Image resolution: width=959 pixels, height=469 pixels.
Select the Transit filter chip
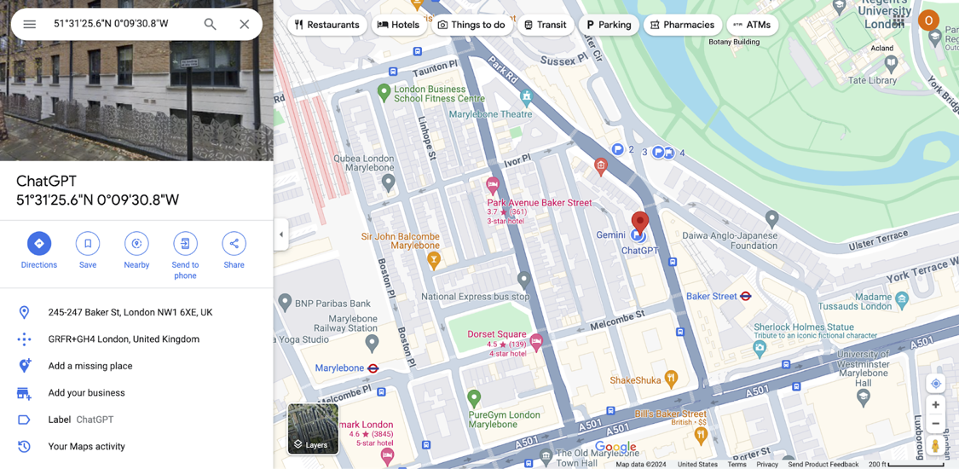click(546, 25)
